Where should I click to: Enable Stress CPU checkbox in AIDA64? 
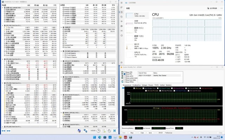[x=124, y=72]
